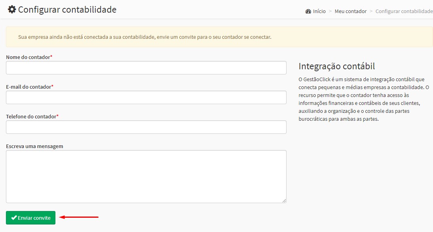This screenshot has height=232, width=433.
Task: Focus the E-mail do contador field
Action: pyautogui.click(x=146, y=97)
